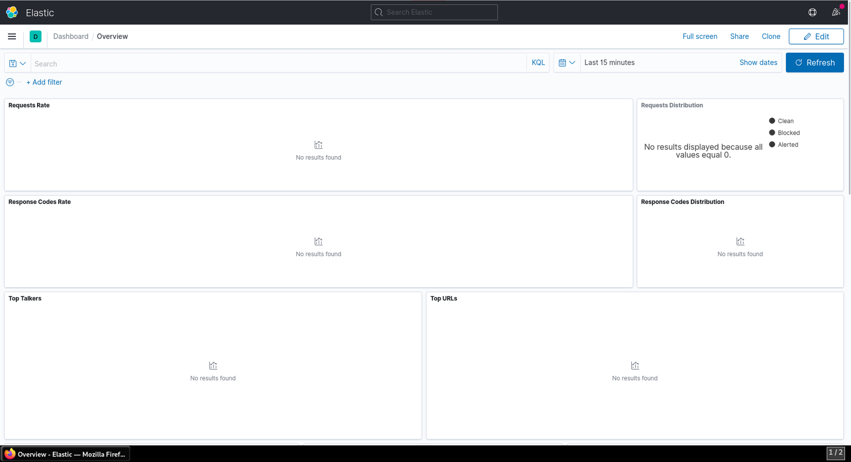The width and height of the screenshot is (851, 462).
Task: Click the Edit dashboard button
Action: [x=816, y=36]
